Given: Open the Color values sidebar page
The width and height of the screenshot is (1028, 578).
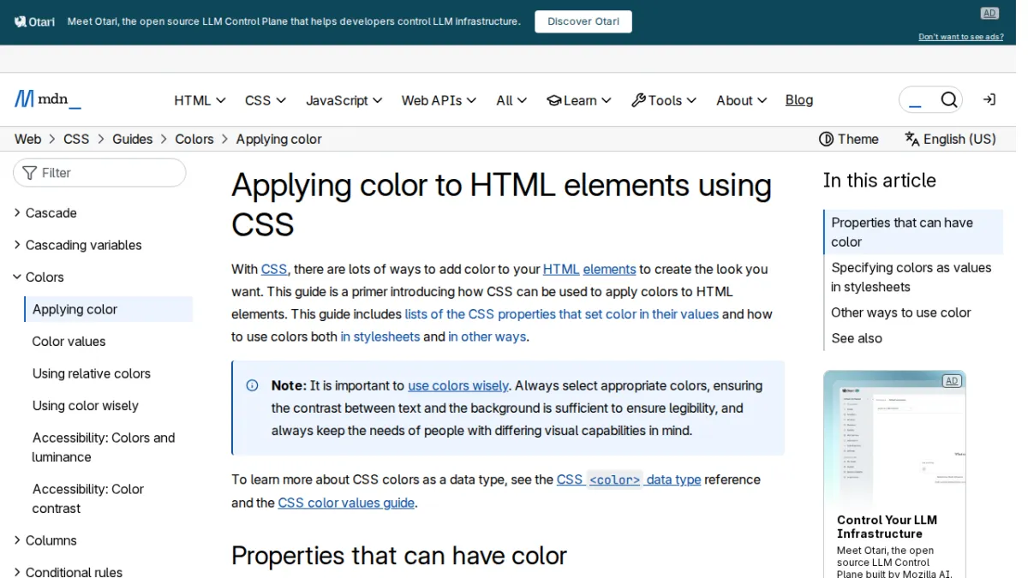Looking at the screenshot, I should pos(69,342).
